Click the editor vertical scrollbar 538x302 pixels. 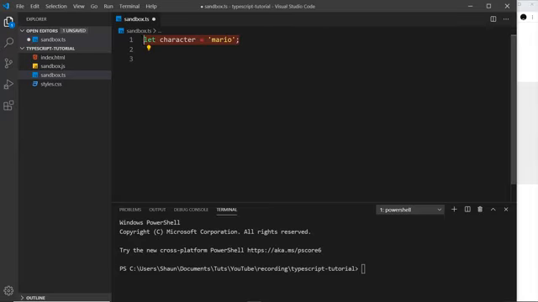pos(514,110)
